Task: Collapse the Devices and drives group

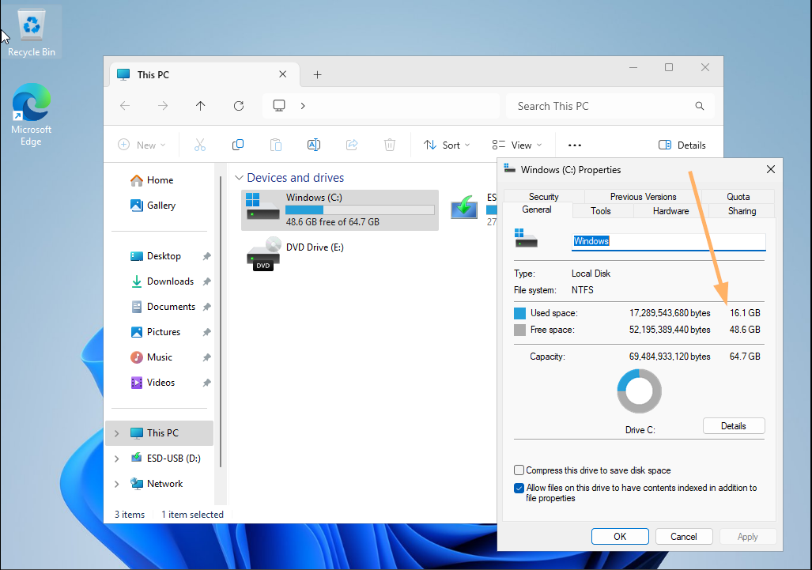Action: 239,178
